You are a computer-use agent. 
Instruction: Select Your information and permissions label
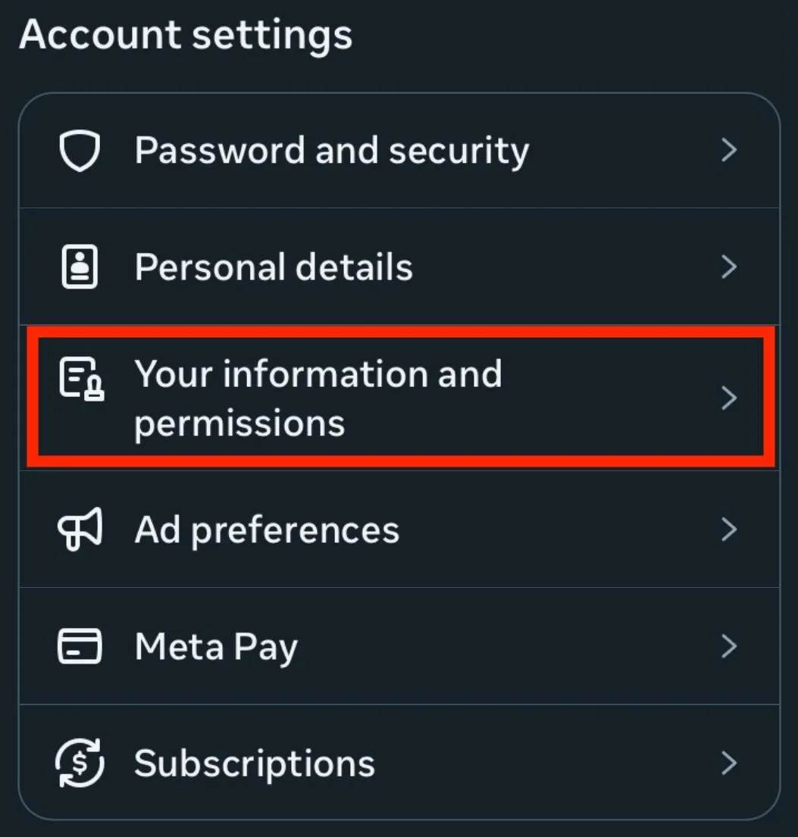318,398
